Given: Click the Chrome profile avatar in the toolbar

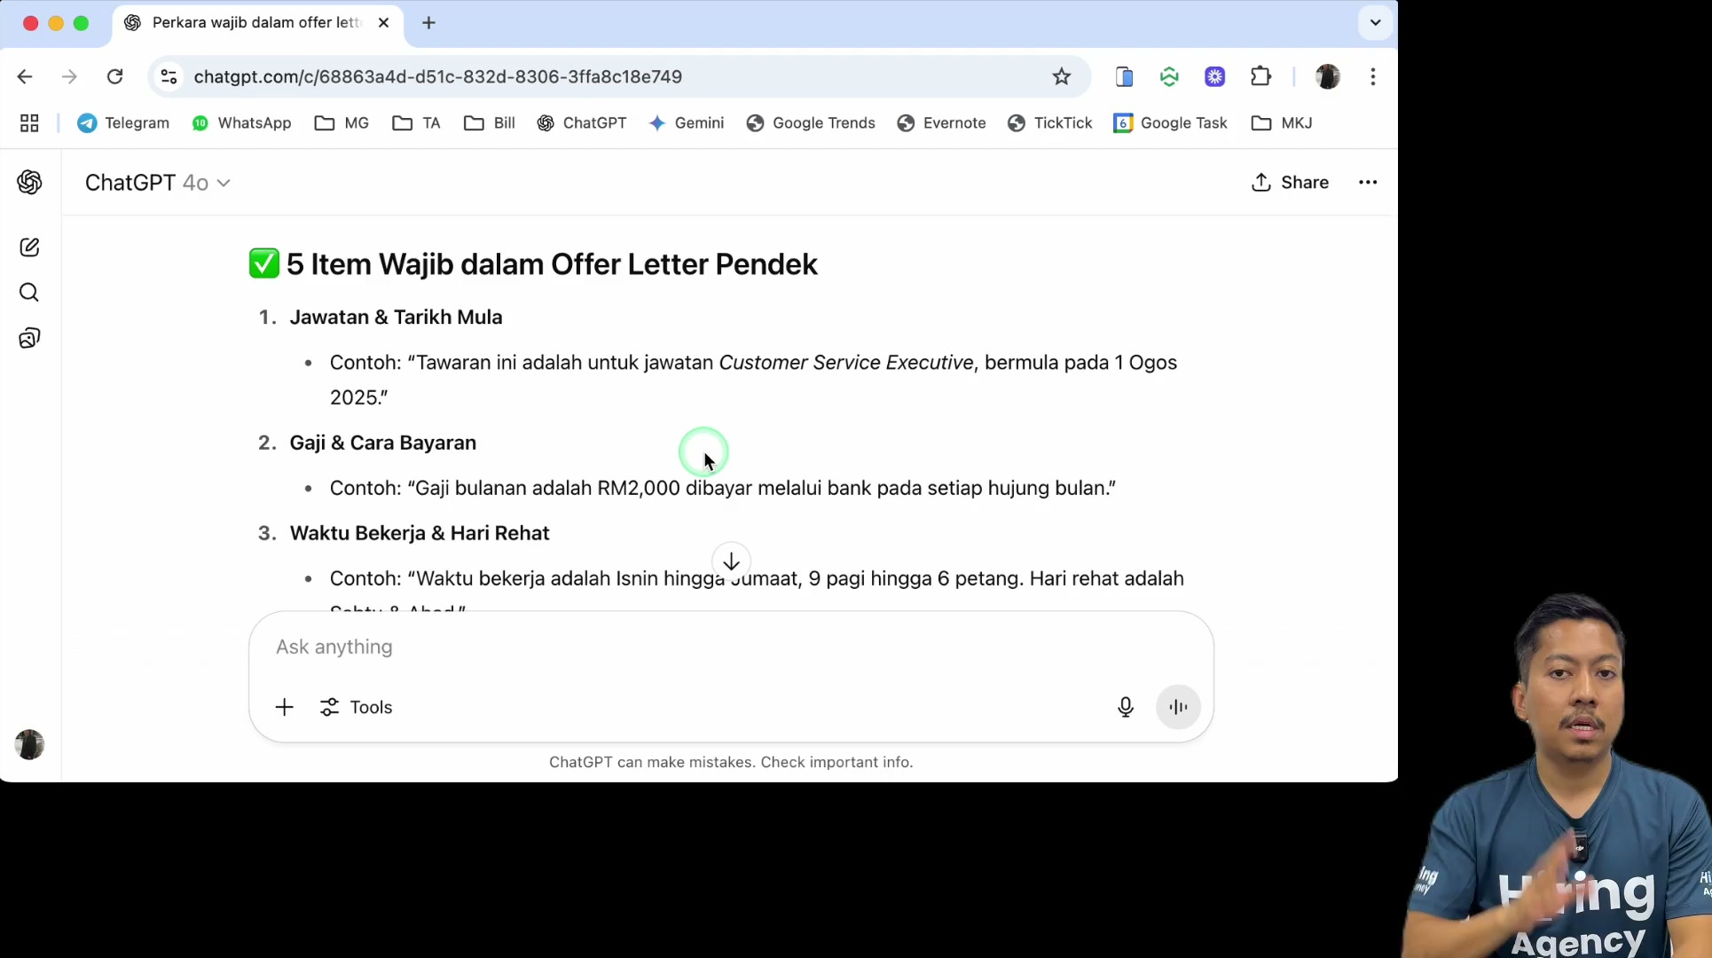Looking at the screenshot, I should pos(1328,77).
